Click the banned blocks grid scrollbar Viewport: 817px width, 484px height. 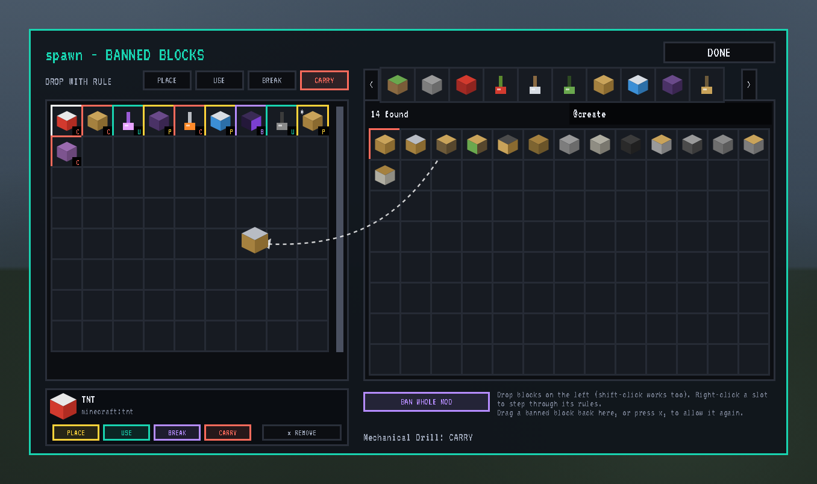coord(340,229)
